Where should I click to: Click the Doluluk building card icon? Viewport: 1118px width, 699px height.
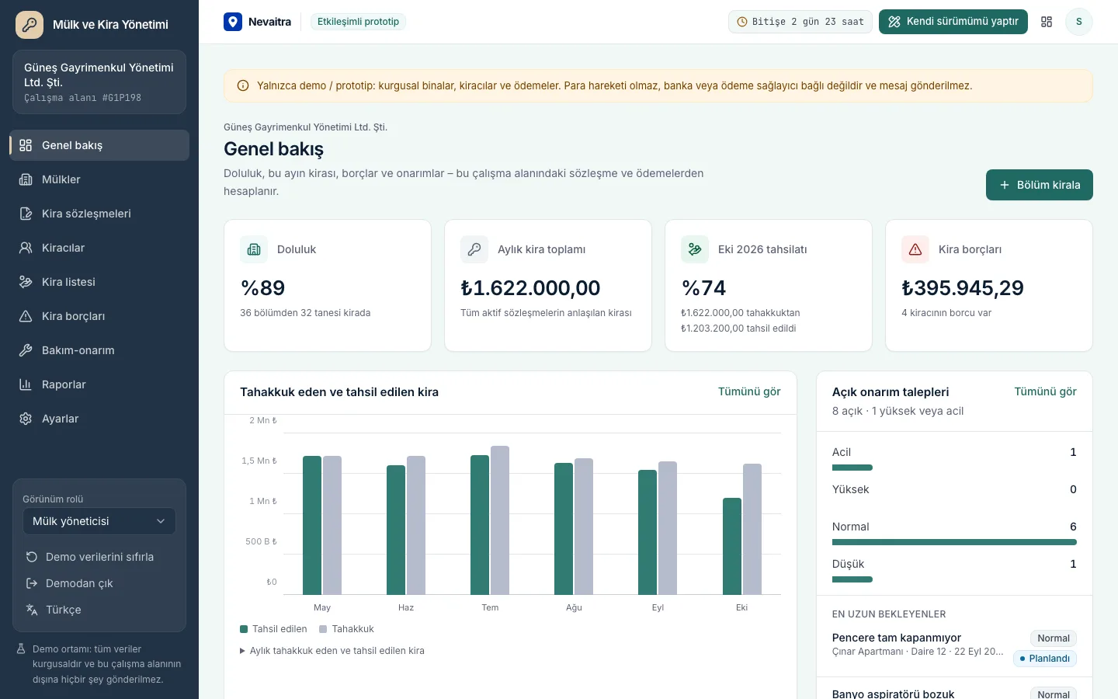254,249
